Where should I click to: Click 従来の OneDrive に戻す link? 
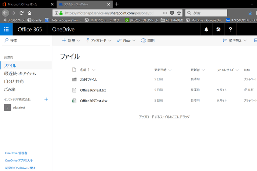point(20,168)
